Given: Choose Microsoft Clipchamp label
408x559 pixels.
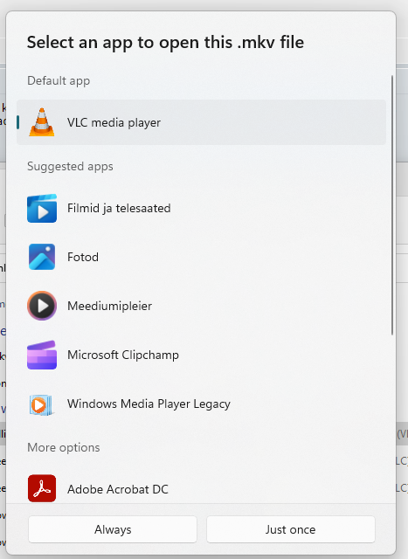Looking at the screenshot, I should (123, 355).
